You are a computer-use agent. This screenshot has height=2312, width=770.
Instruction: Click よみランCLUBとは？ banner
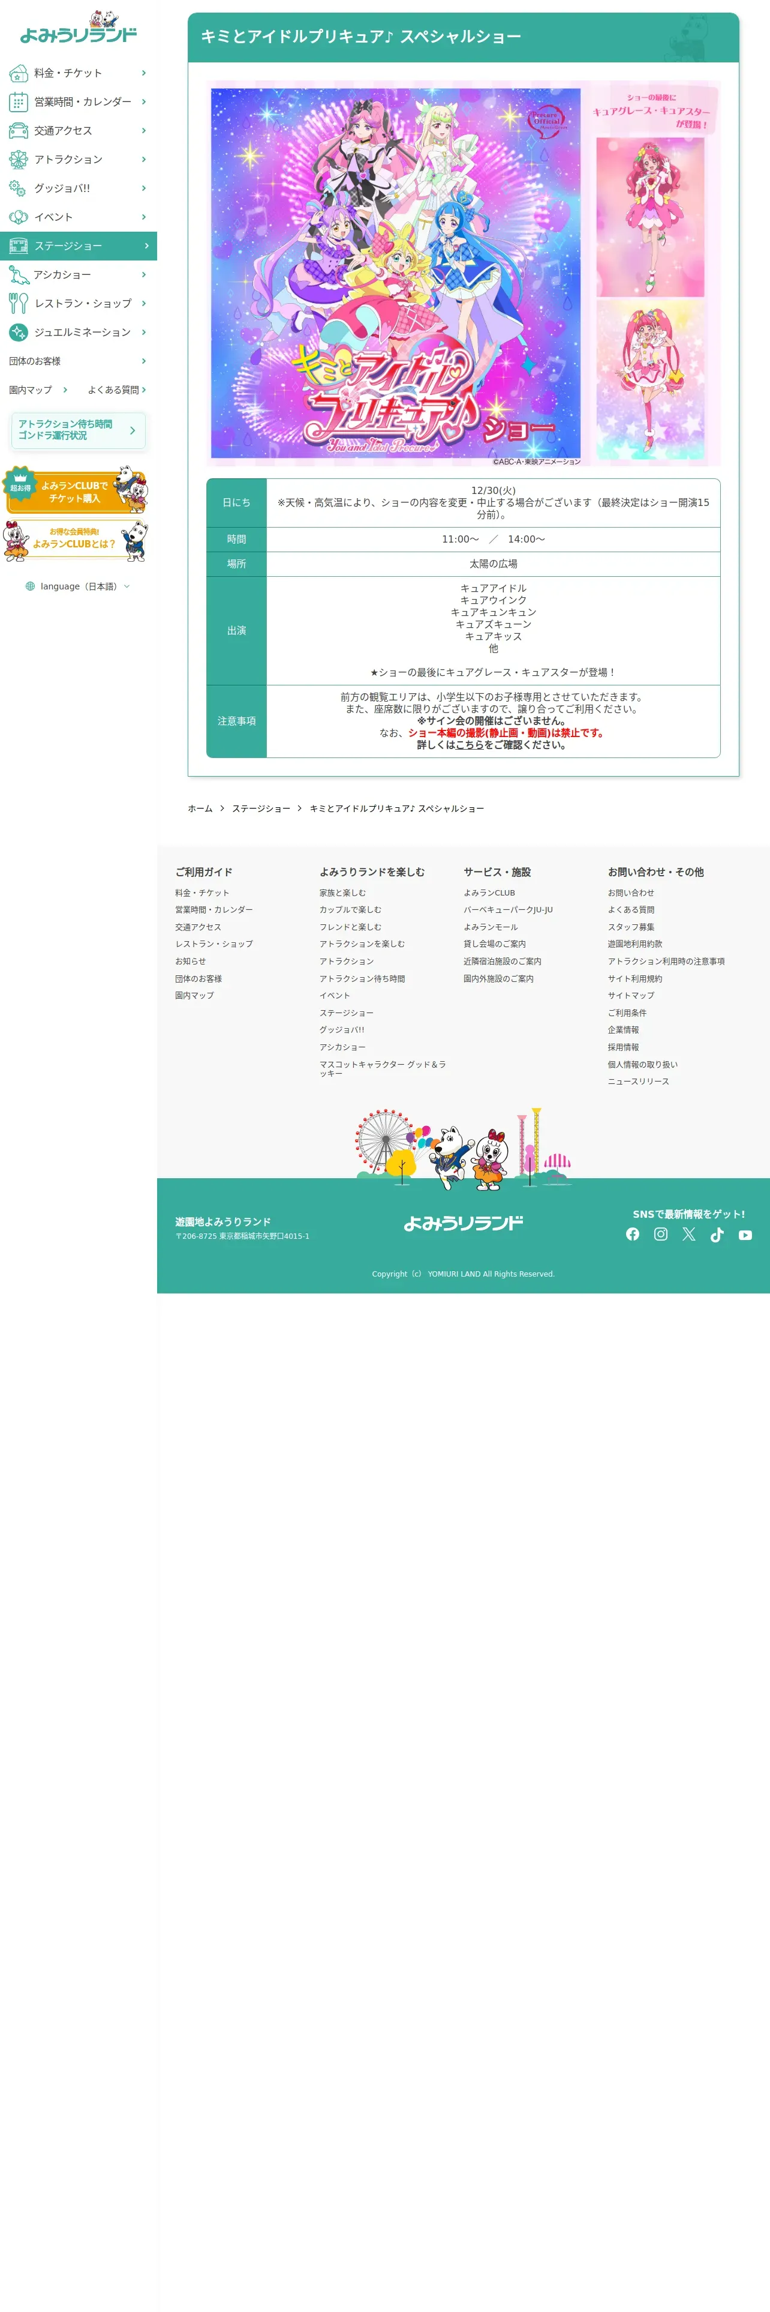click(x=76, y=540)
